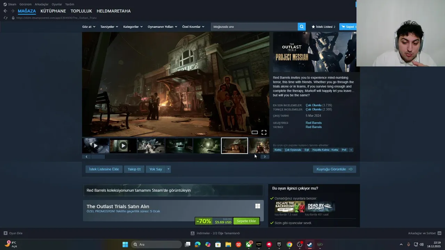Open the Görünüm menu

tap(25, 4)
